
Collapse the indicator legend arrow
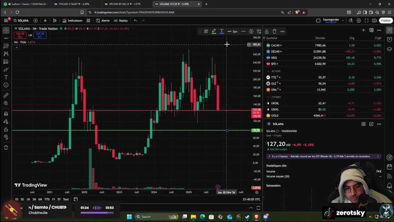pos(16,47)
